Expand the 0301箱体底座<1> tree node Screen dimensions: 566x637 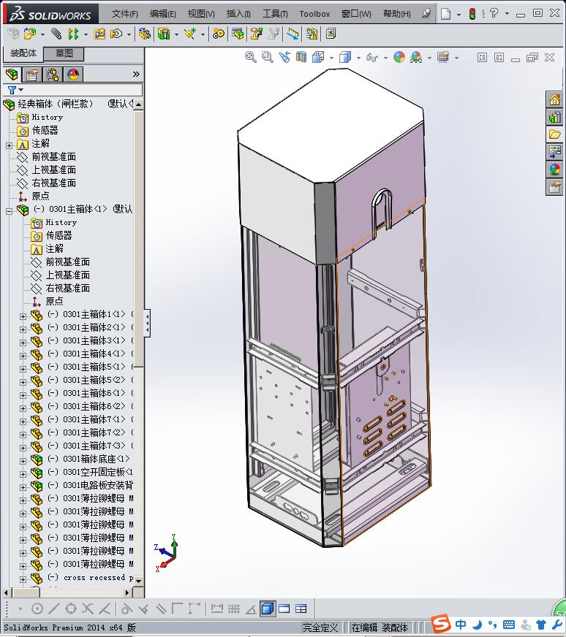click(x=23, y=461)
